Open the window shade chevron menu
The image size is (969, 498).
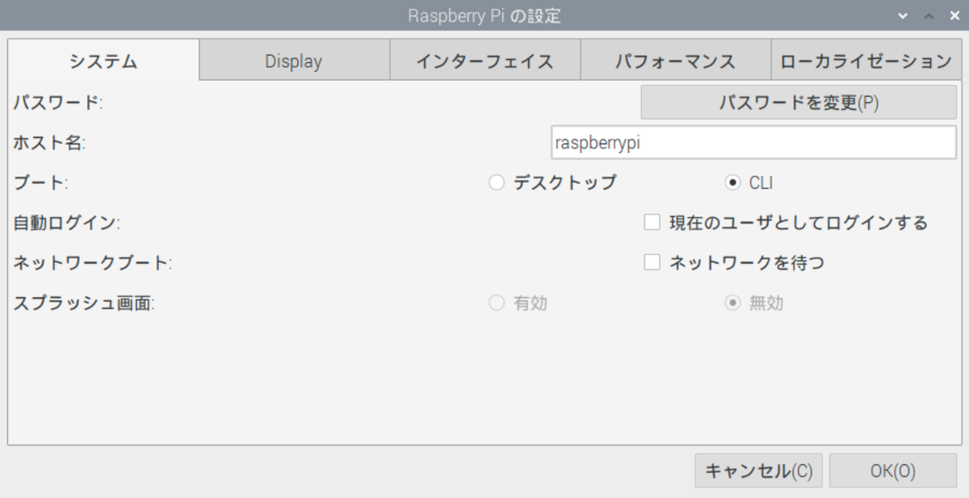click(x=903, y=15)
